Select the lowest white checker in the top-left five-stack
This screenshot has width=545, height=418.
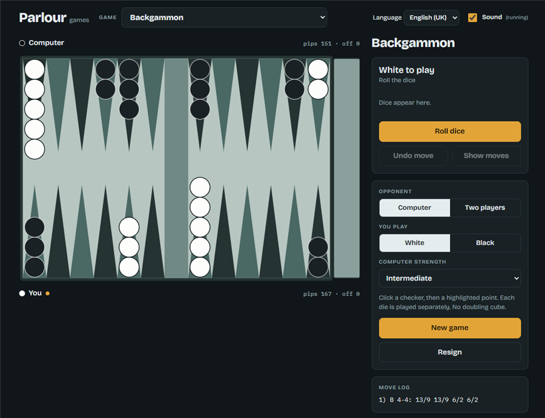pyautogui.click(x=35, y=149)
